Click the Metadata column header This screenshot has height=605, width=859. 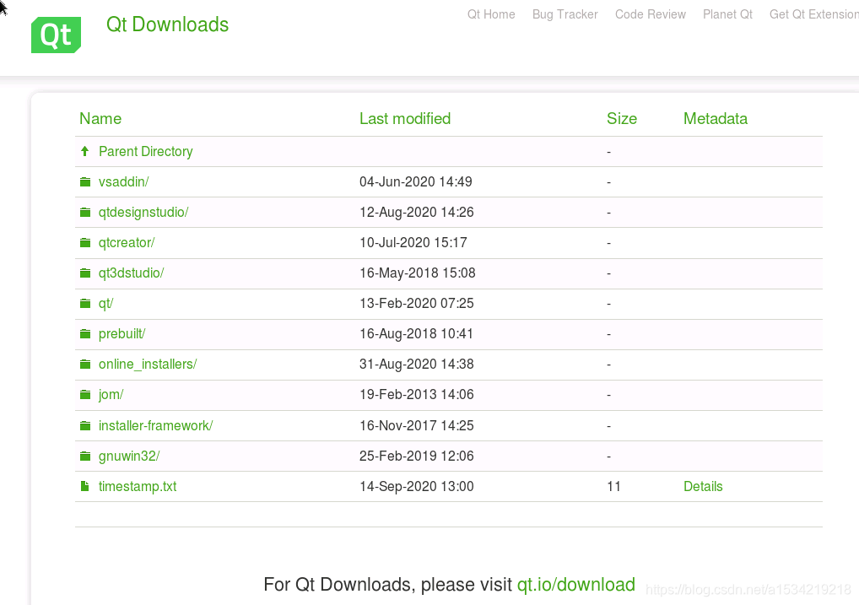pyautogui.click(x=716, y=119)
